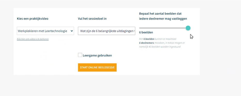Tick the Leergame gebruiken checkbox
The width and height of the screenshot is (241, 96).
pos(80,55)
